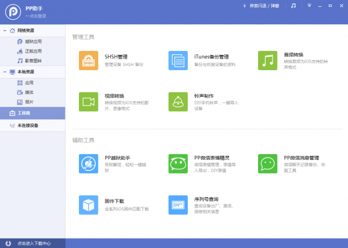Open the iTunes备份管理 icon
The height and width of the screenshot is (248, 348).
[x=178, y=60]
